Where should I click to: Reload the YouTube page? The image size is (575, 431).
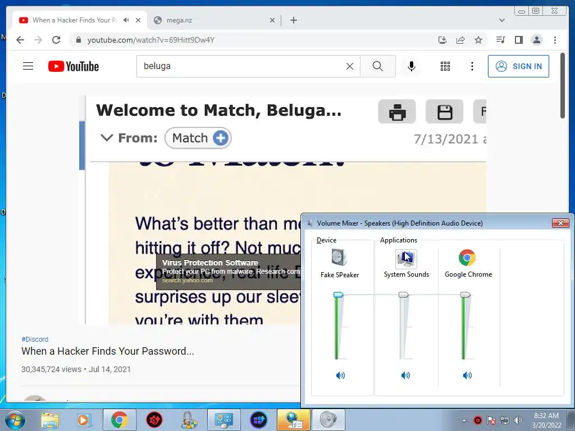(56, 40)
